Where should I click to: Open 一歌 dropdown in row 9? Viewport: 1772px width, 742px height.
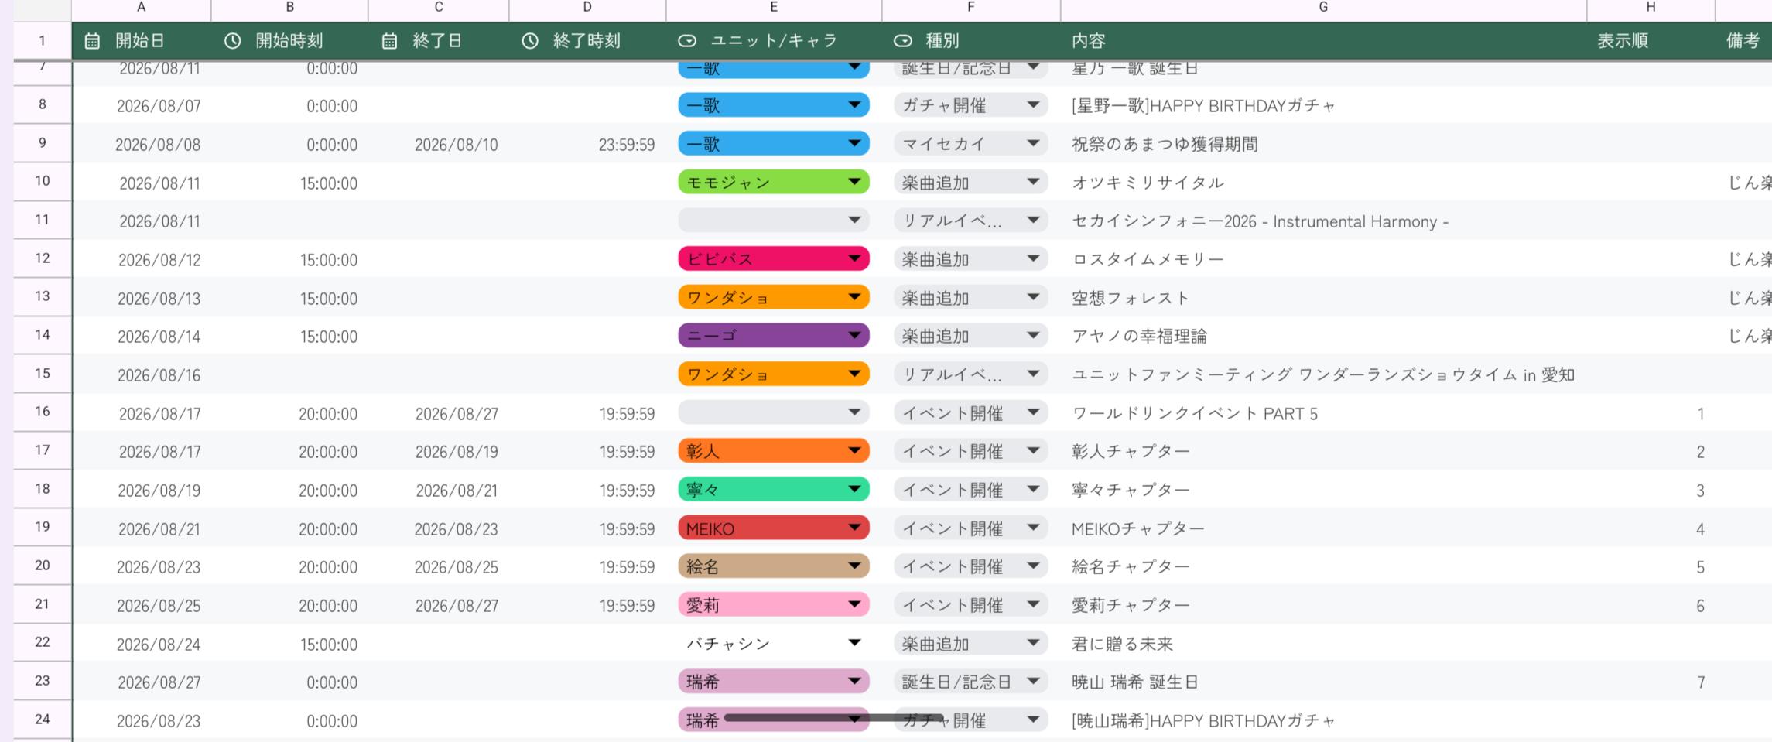coord(774,144)
